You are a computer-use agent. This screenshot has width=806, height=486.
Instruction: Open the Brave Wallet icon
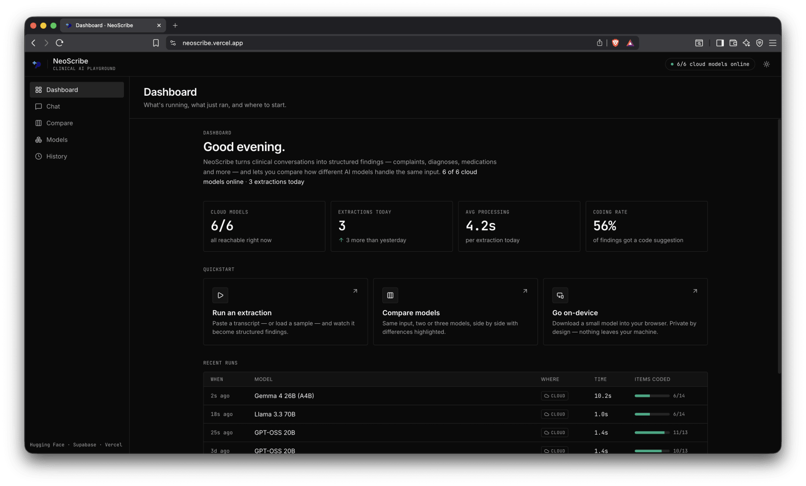click(x=733, y=43)
